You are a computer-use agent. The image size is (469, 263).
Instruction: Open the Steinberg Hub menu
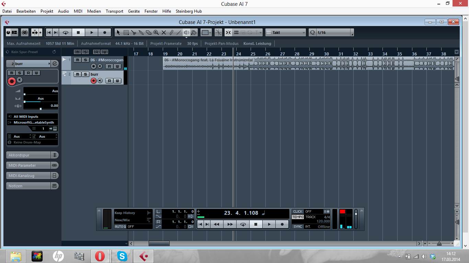point(189,11)
